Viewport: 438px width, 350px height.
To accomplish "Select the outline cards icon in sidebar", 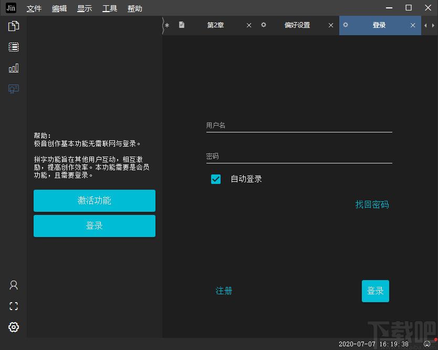I will click(13, 47).
